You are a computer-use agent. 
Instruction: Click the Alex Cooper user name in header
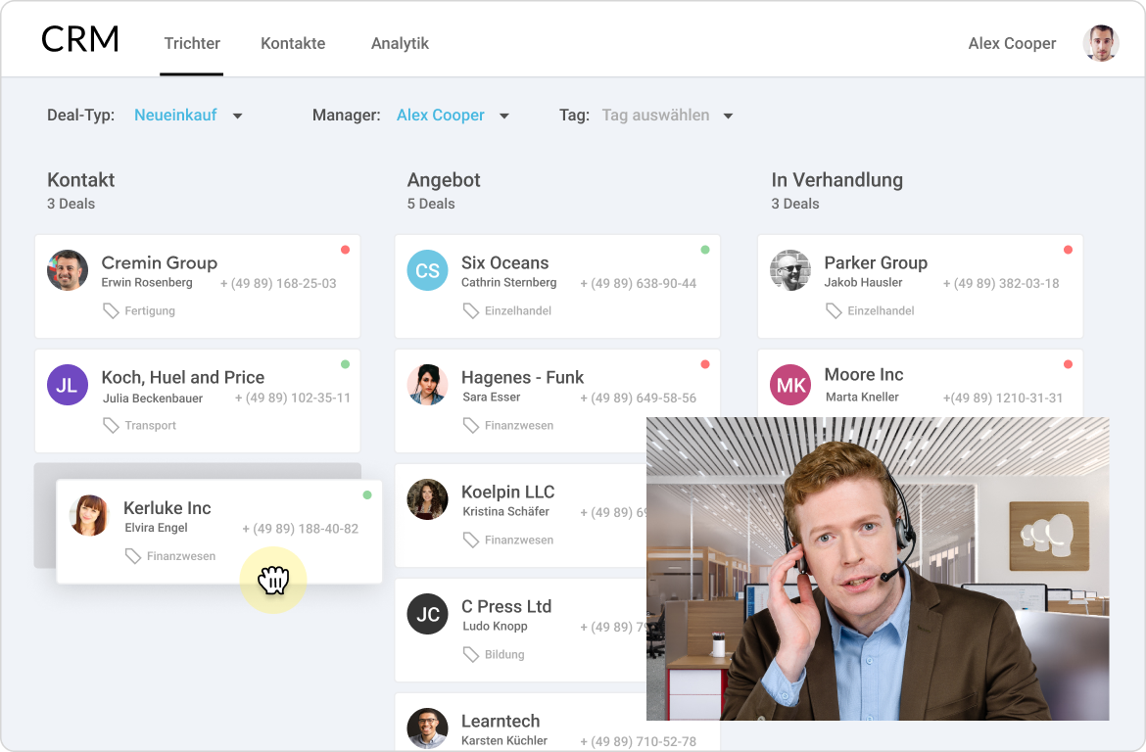pos(1012,43)
